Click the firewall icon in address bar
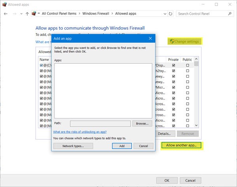The height and width of the screenshot is (187, 237). pos(34,13)
